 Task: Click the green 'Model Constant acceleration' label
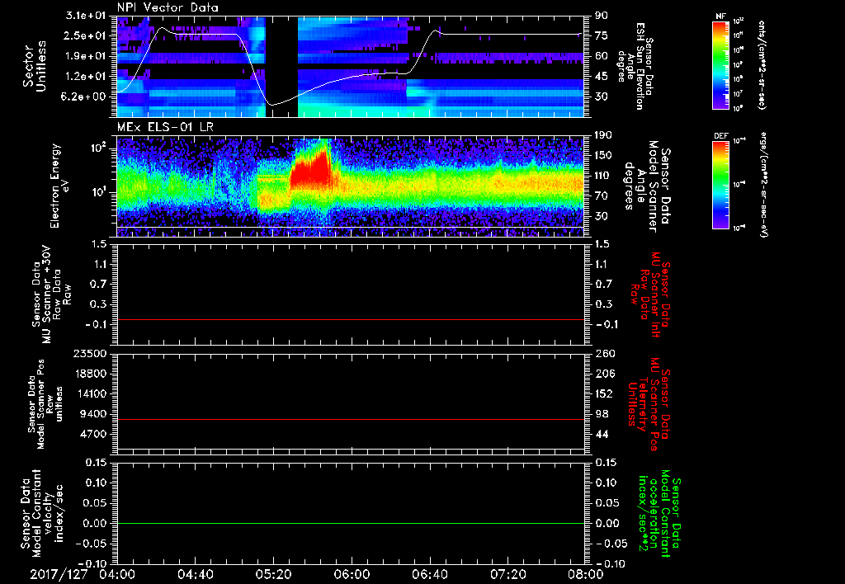[x=659, y=514]
